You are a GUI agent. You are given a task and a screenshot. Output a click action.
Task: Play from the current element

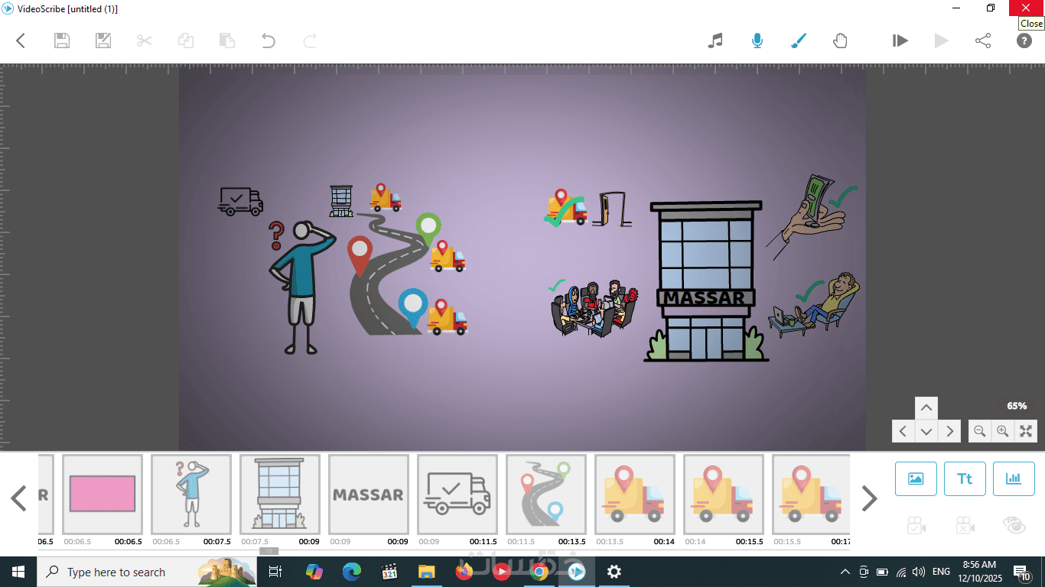942,41
